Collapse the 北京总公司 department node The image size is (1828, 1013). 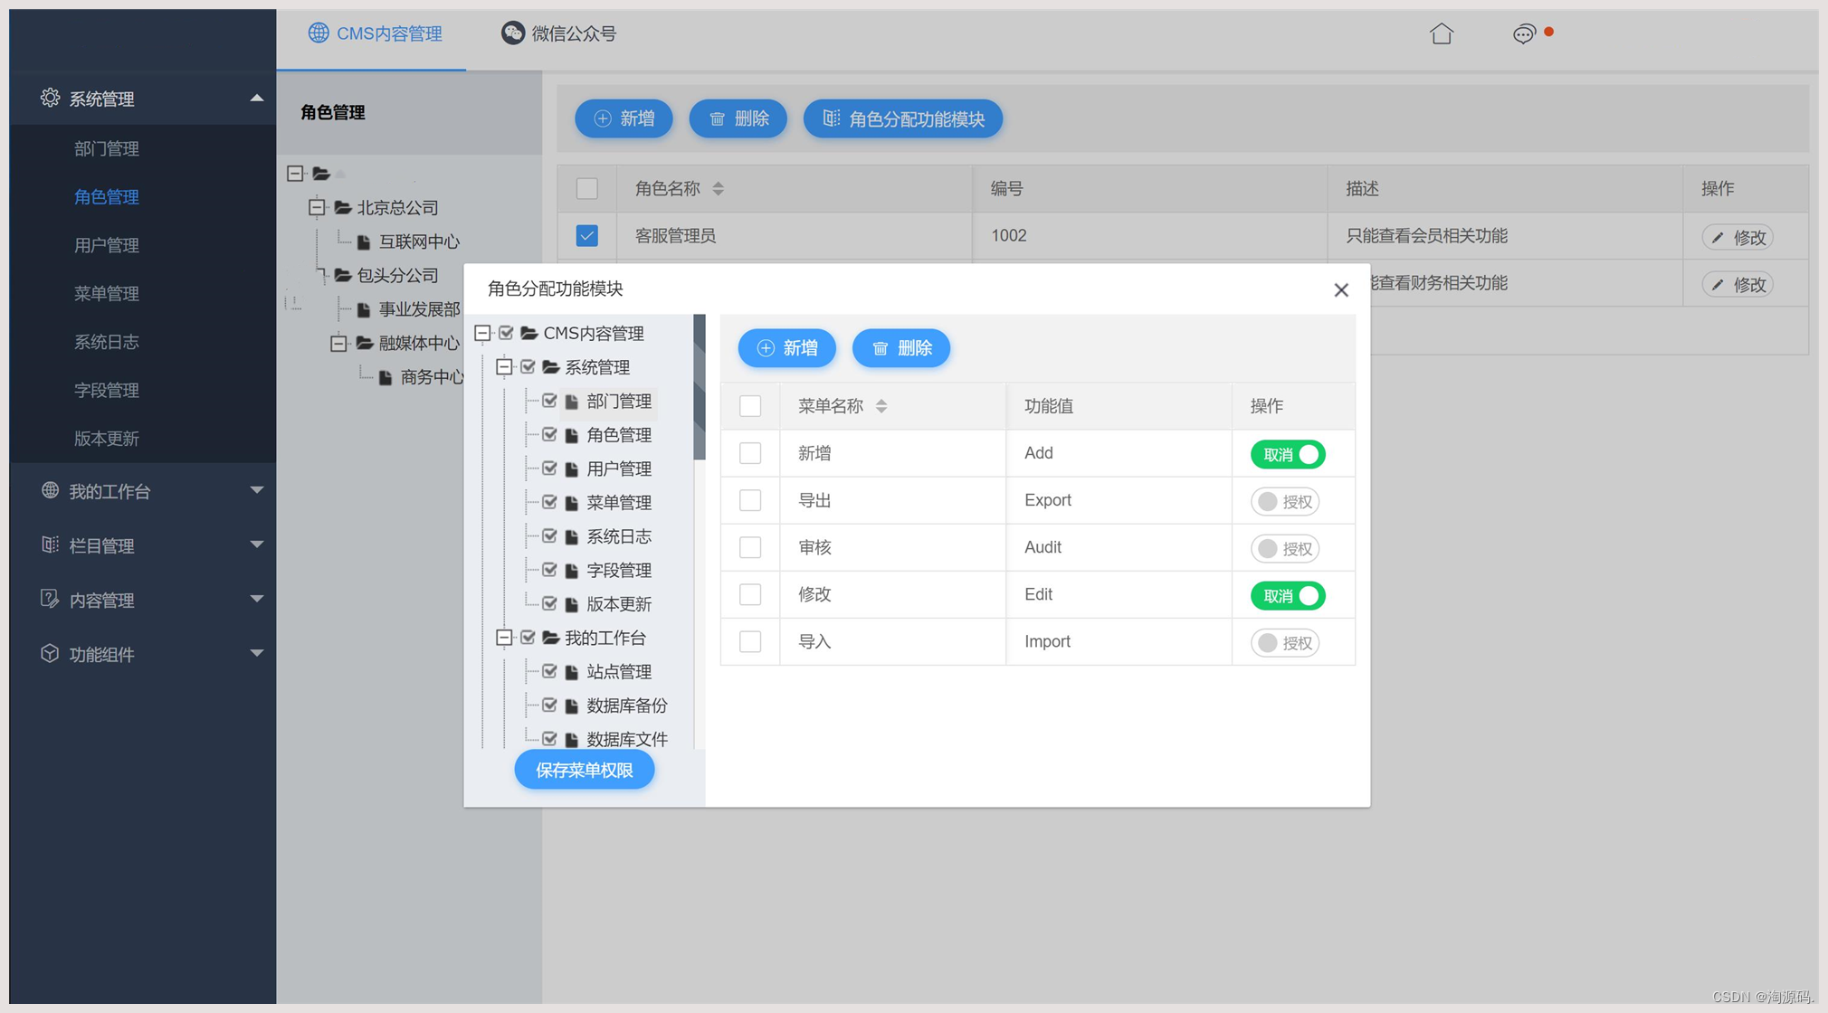[317, 208]
